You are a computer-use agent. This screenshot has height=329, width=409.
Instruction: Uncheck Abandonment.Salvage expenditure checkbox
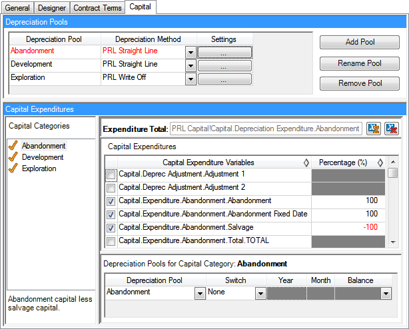click(111, 228)
